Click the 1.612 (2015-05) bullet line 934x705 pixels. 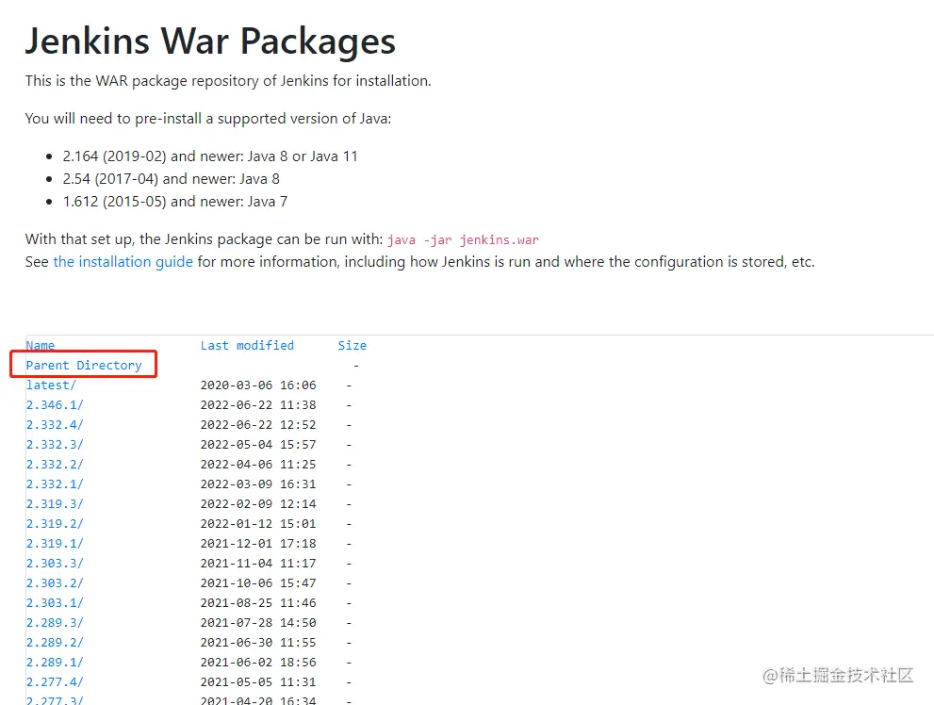[175, 202]
